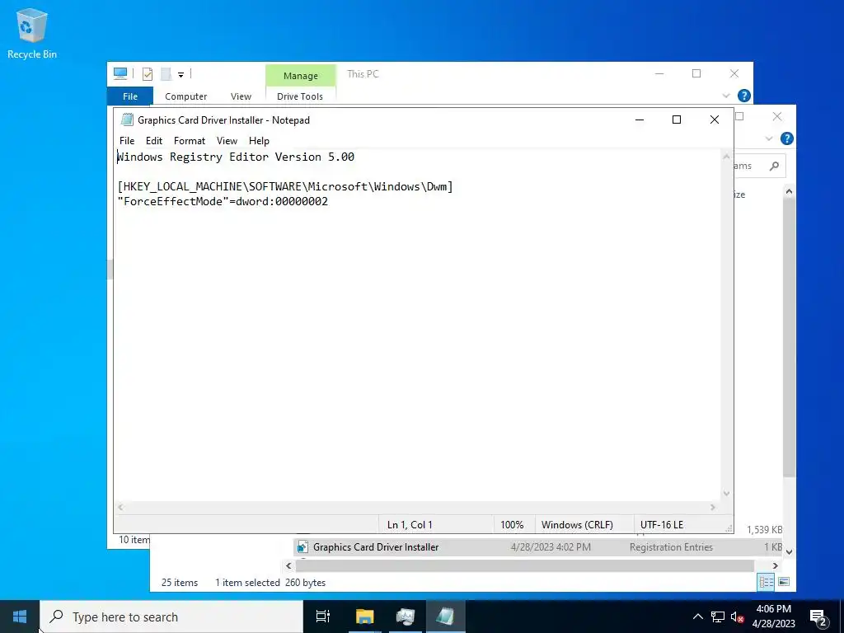
Task: Click 'Windows (CRLF)' in status bar
Action: tap(577, 525)
